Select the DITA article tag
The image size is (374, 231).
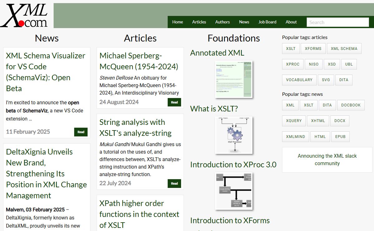point(344,80)
